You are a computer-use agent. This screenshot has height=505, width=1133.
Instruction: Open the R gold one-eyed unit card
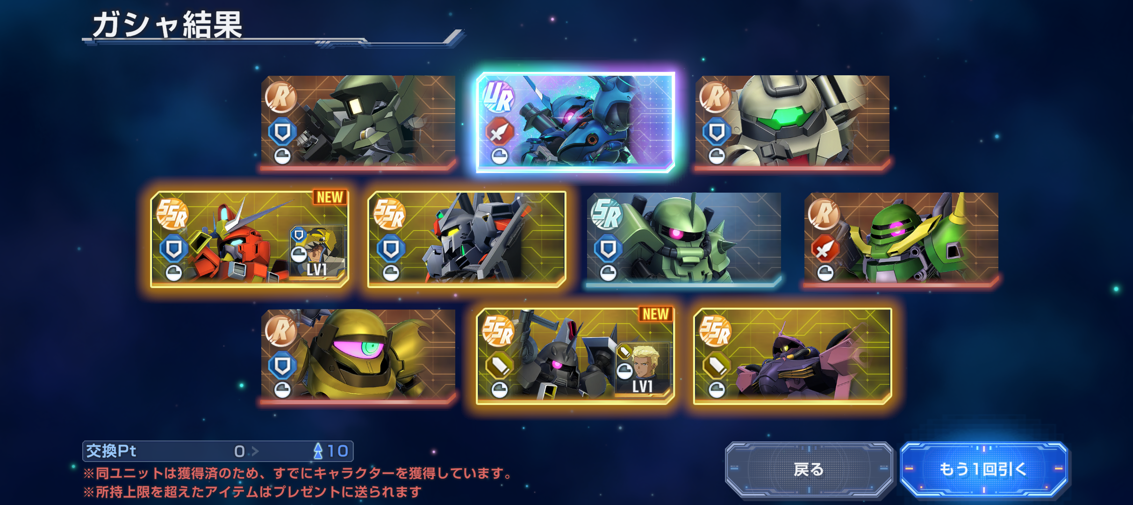[358, 356]
